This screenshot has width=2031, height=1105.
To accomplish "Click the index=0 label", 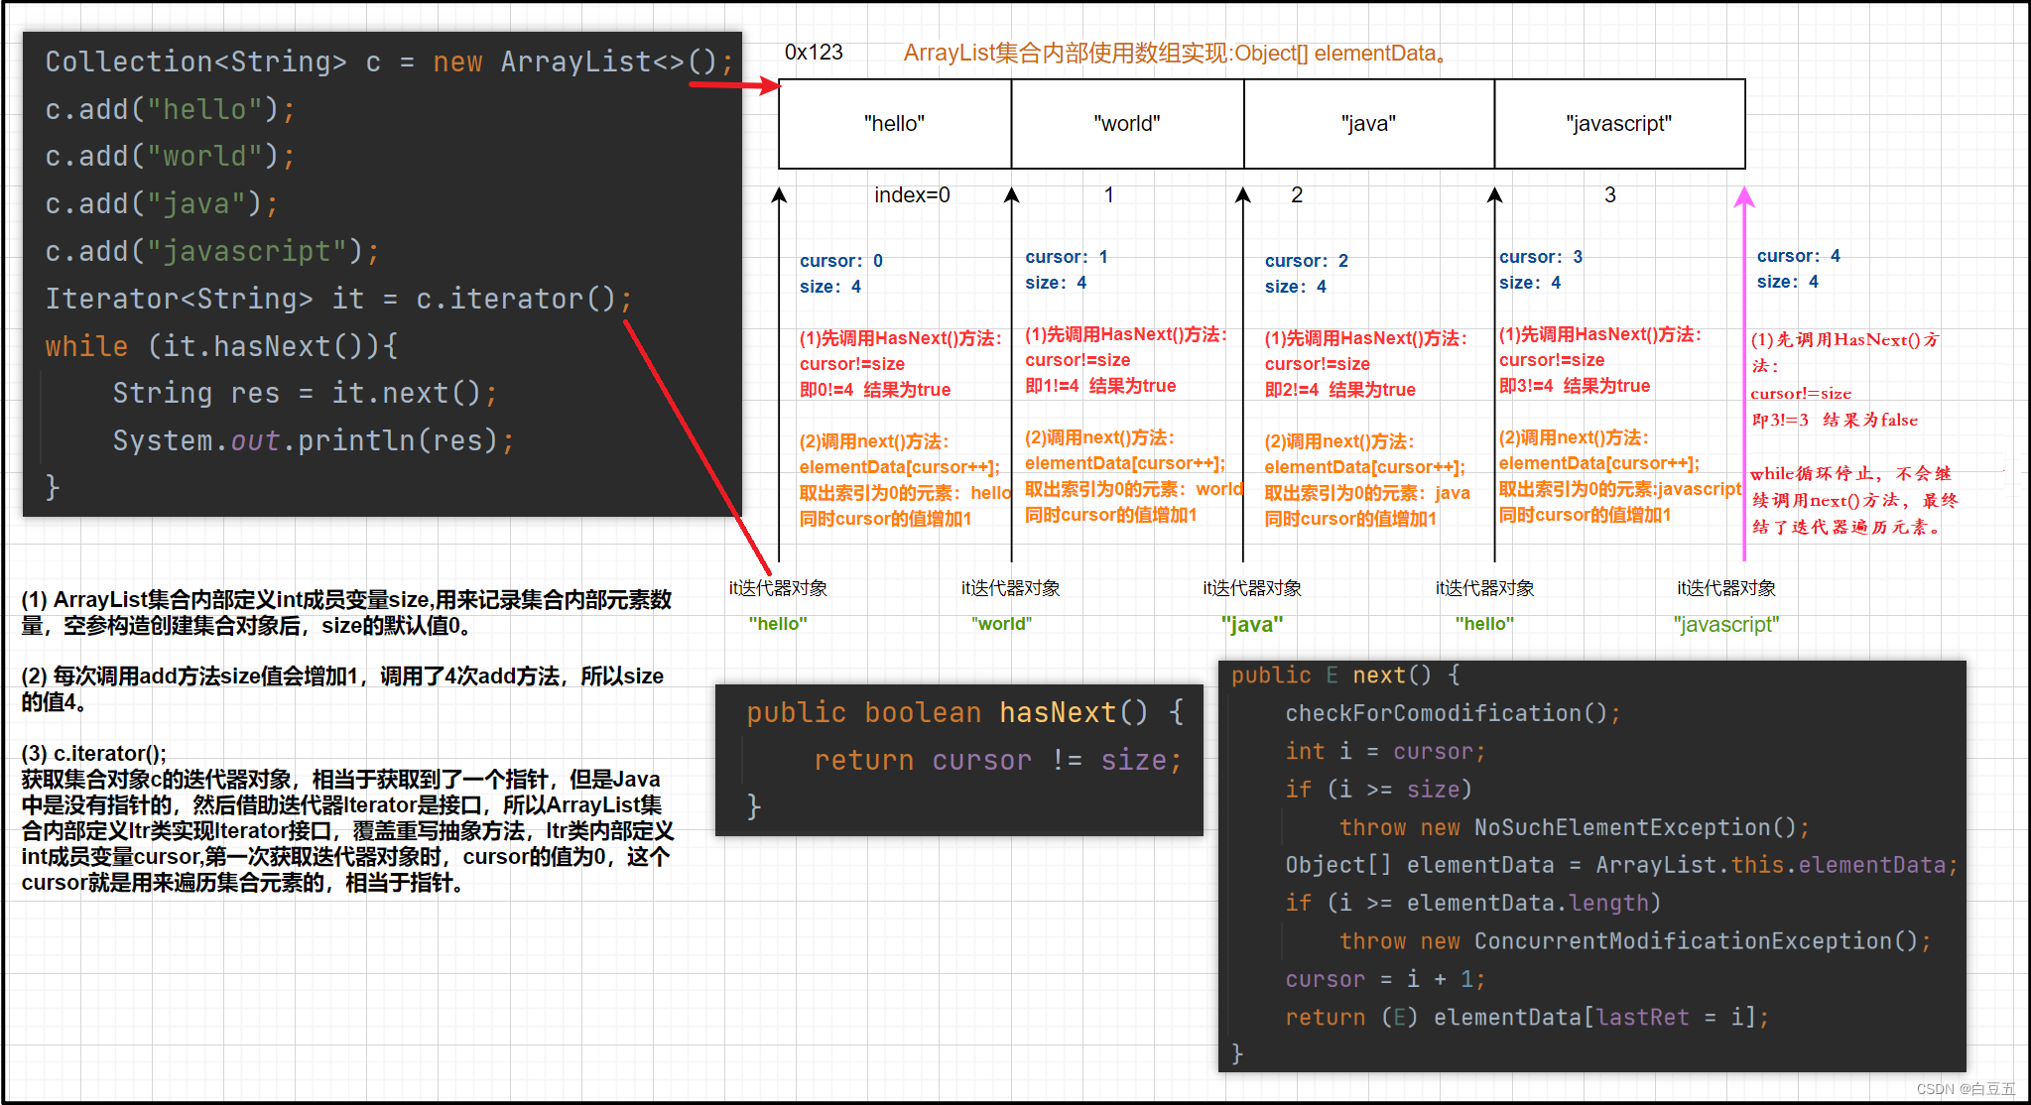I will [x=912, y=195].
